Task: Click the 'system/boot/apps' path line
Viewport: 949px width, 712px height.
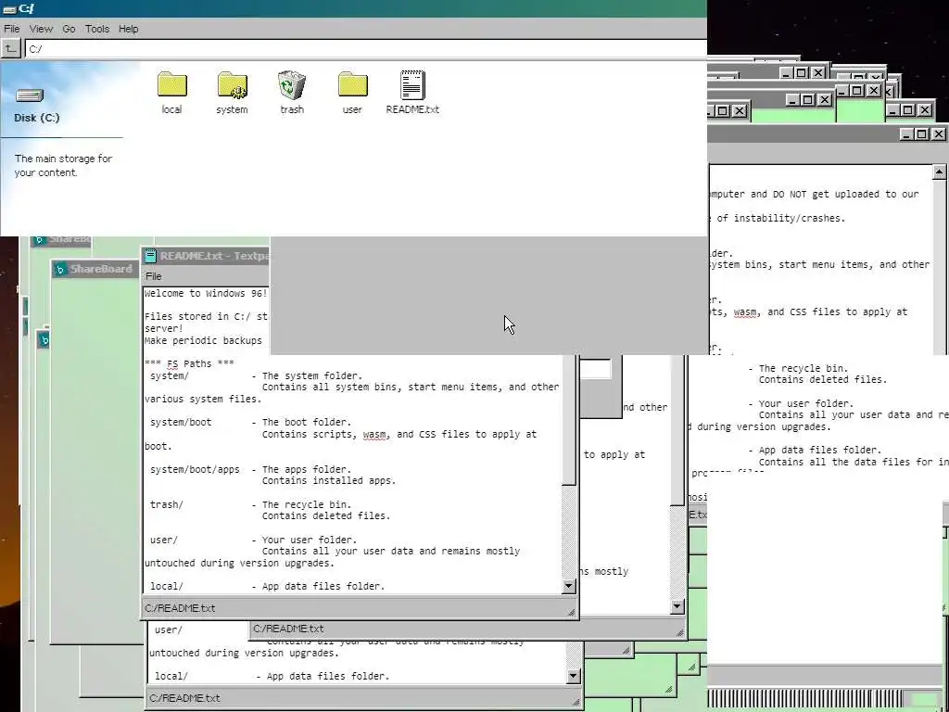Action: [195, 469]
